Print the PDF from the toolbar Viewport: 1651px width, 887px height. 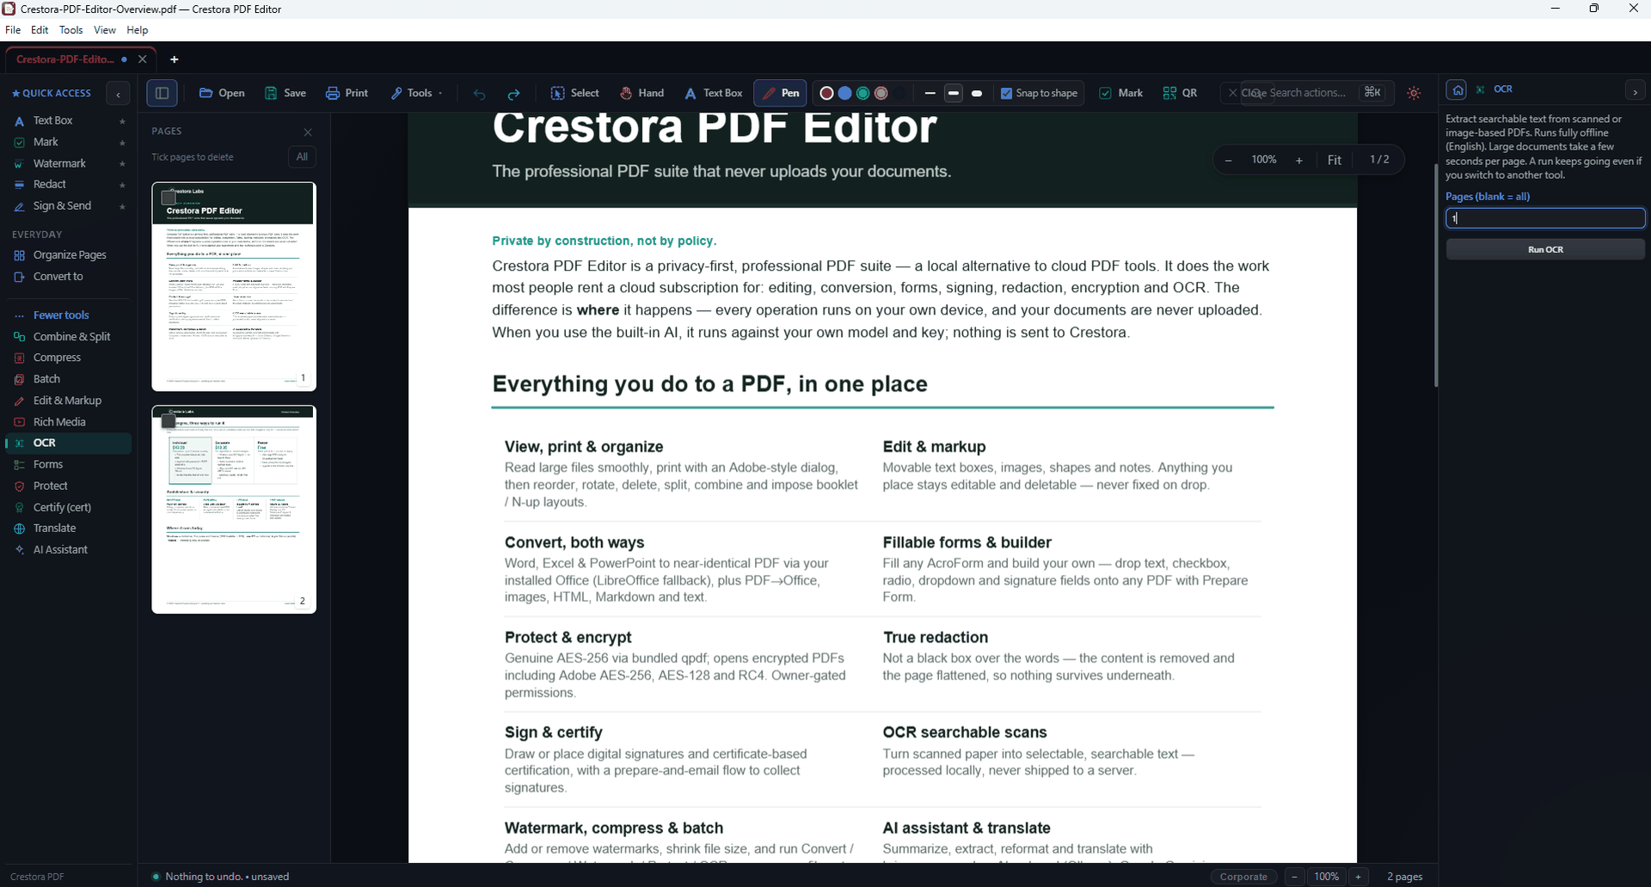(x=347, y=93)
